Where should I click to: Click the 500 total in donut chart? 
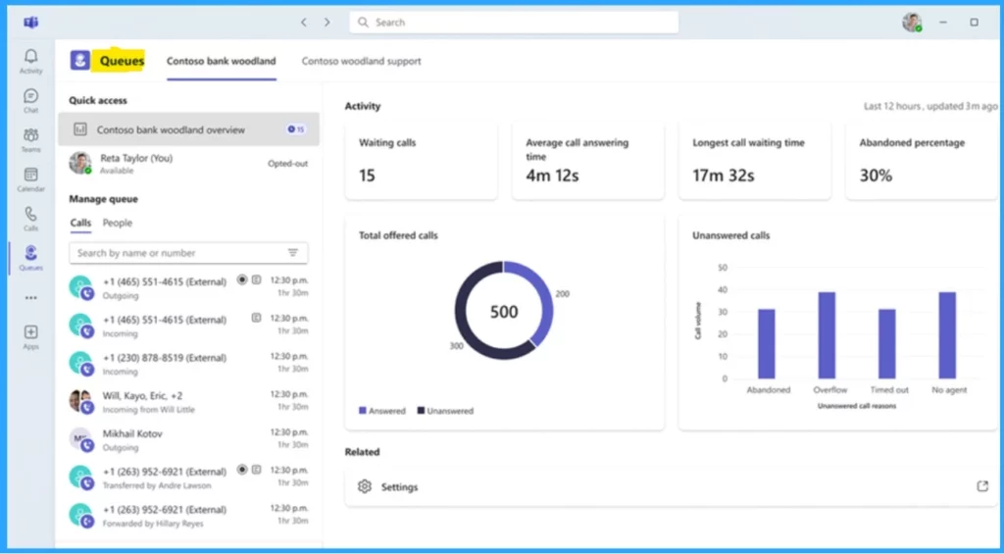pyautogui.click(x=504, y=312)
